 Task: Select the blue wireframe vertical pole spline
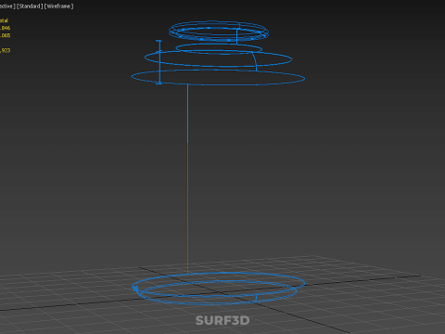tap(187, 179)
